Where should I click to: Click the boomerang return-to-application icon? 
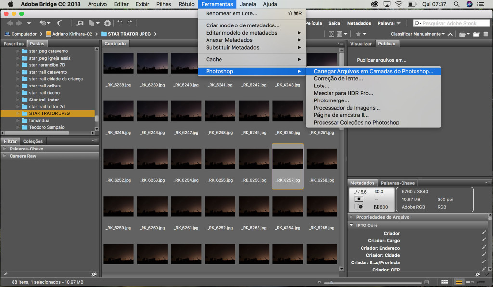coord(59,23)
